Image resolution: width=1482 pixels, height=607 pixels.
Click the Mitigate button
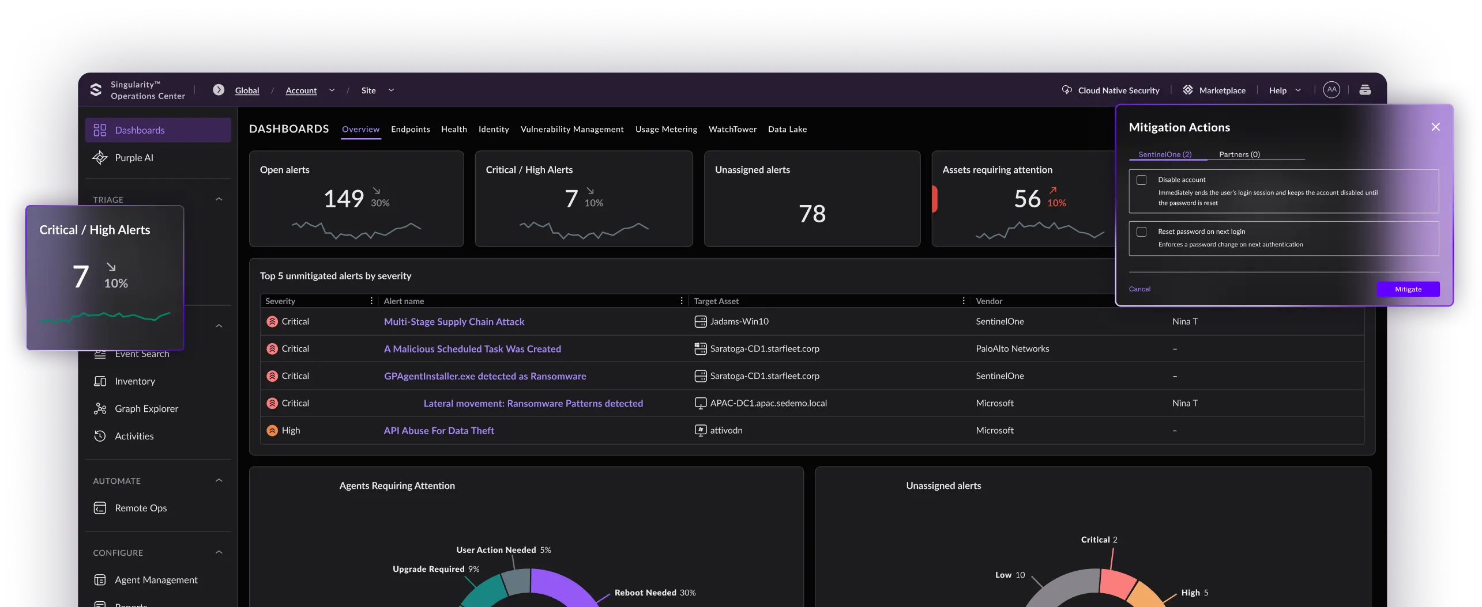[1408, 290]
